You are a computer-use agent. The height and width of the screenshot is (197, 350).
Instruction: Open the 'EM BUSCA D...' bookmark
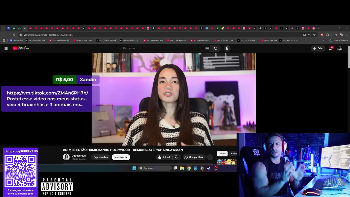(154, 40)
